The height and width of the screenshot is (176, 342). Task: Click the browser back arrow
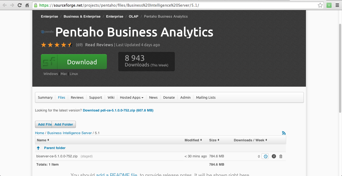5,5
